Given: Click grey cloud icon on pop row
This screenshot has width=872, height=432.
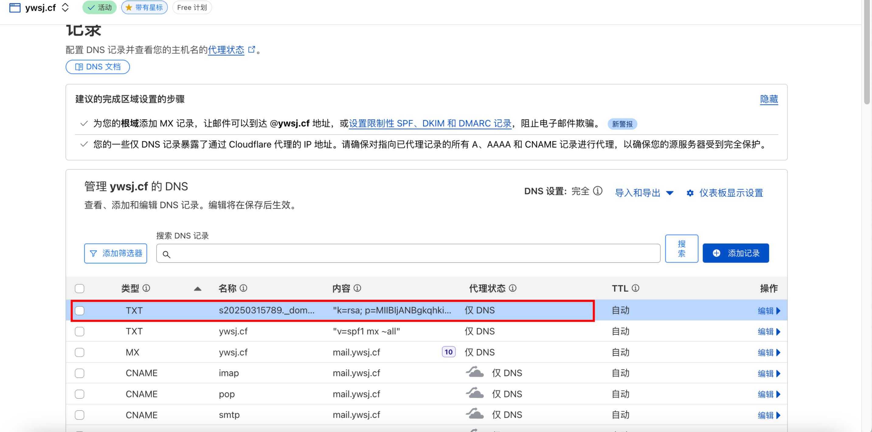Looking at the screenshot, I should [x=475, y=393].
